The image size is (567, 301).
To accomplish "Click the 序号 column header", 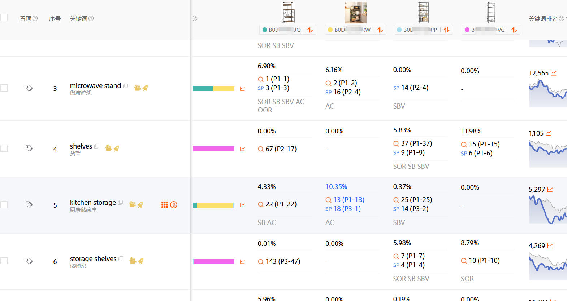I will click(x=55, y=19).
